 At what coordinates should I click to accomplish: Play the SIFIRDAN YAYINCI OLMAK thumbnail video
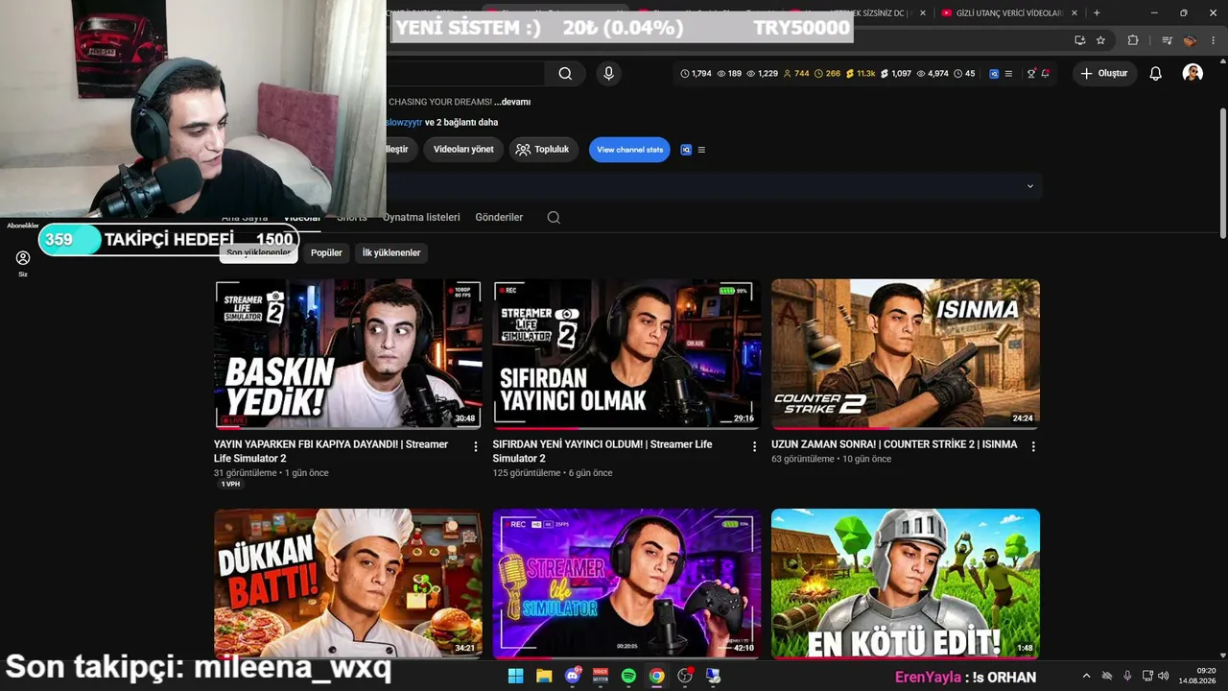pos(626,354)
